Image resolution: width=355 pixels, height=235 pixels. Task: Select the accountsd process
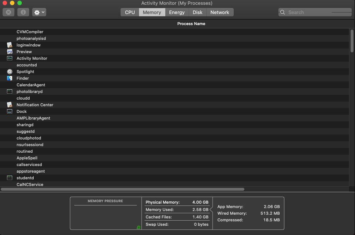[x=174, y=65]
